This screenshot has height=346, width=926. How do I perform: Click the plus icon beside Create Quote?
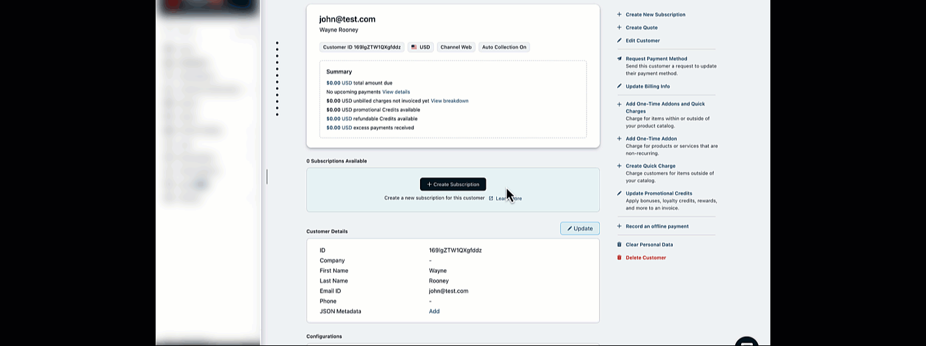coord(619,27)
